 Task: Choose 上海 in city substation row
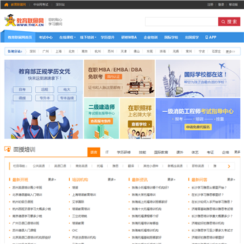point(58,52)
